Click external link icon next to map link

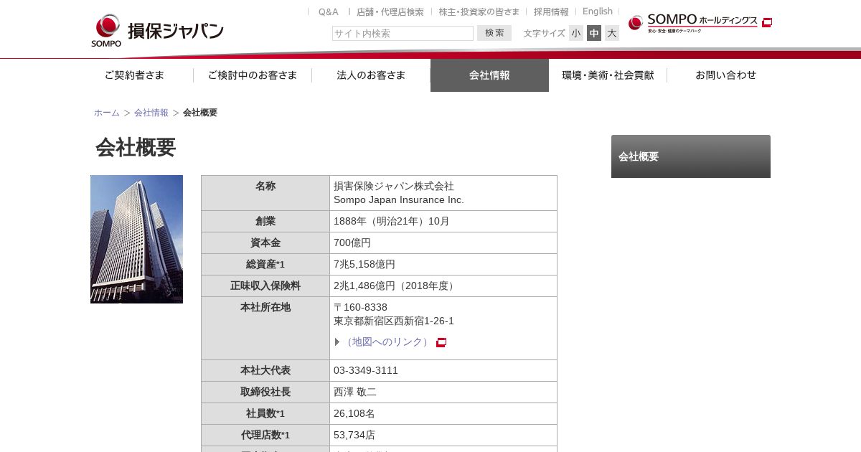tap(441, 342)
